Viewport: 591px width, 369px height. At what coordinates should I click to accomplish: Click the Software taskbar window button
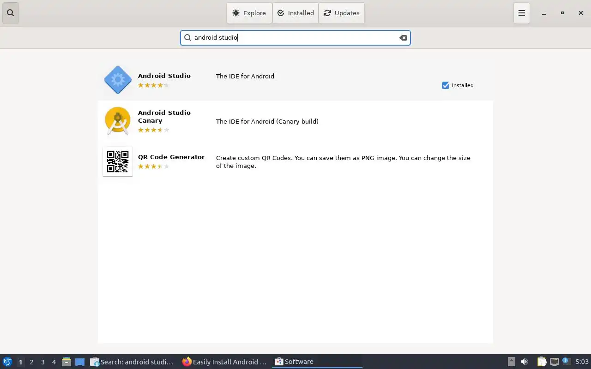(x=317, y=362)
